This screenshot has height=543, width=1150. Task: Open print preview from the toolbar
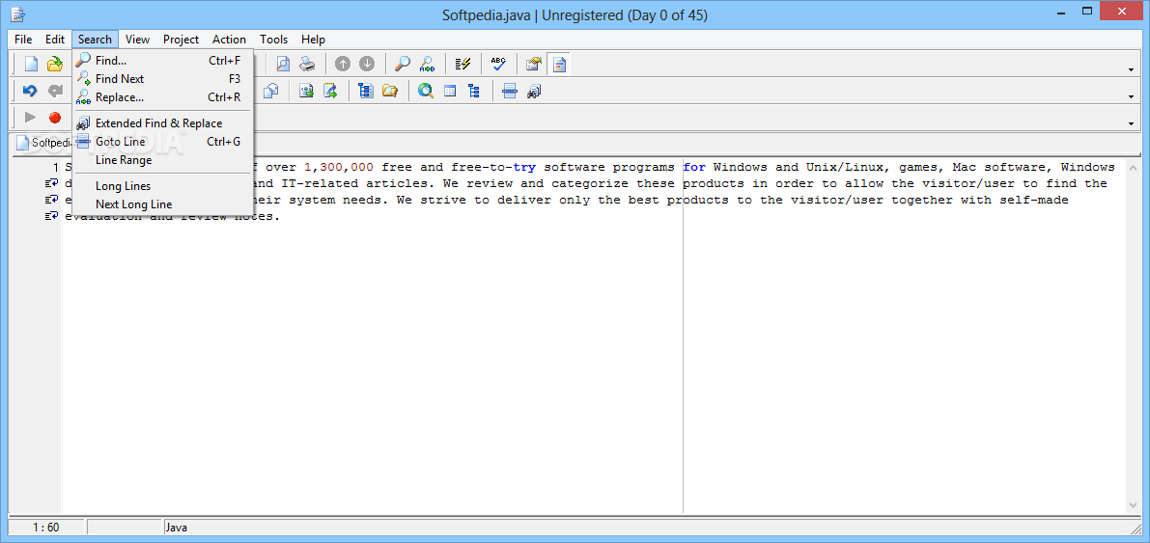click(x=282, y=65)
